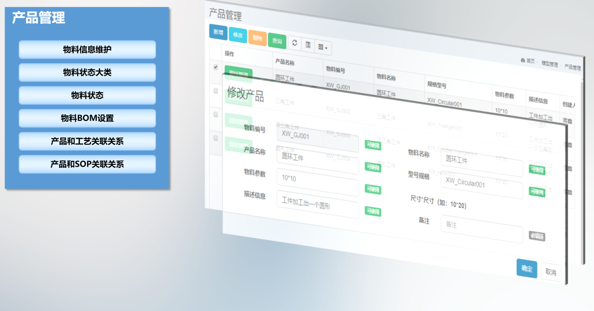Open 产品和SOP关联关系 menu item

[87, 164]
